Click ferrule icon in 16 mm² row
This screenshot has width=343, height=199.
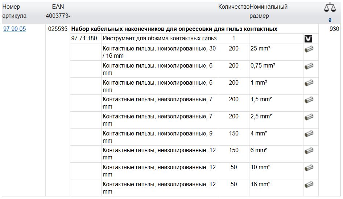pyautogui.click(x=309, y=184)
